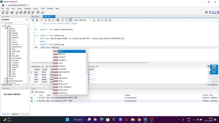Open the Database menu
219x123 pixels.
(x=27, y=9)
